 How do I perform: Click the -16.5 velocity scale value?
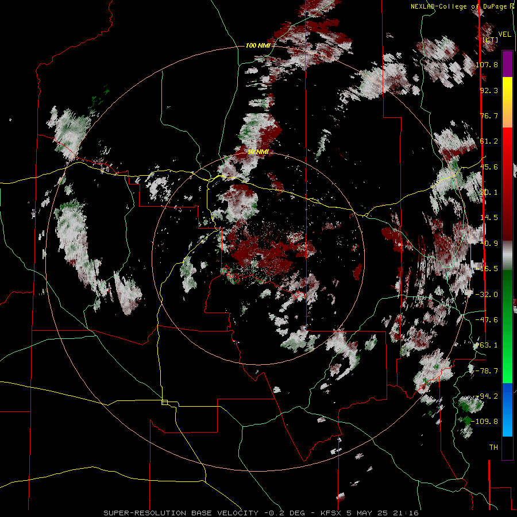[x=487, y=269]
